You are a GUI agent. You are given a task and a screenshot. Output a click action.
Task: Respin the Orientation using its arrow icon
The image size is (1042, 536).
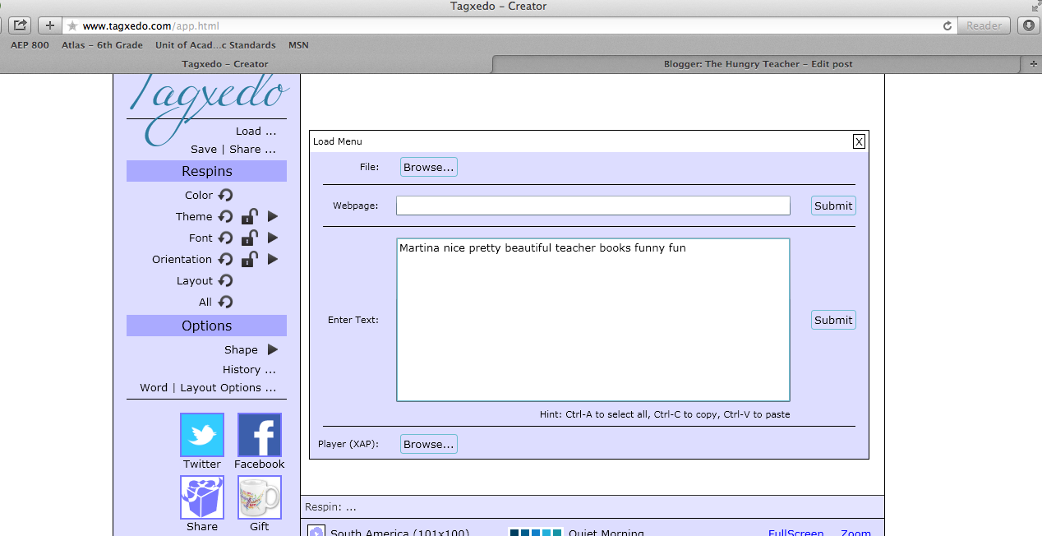225,259
